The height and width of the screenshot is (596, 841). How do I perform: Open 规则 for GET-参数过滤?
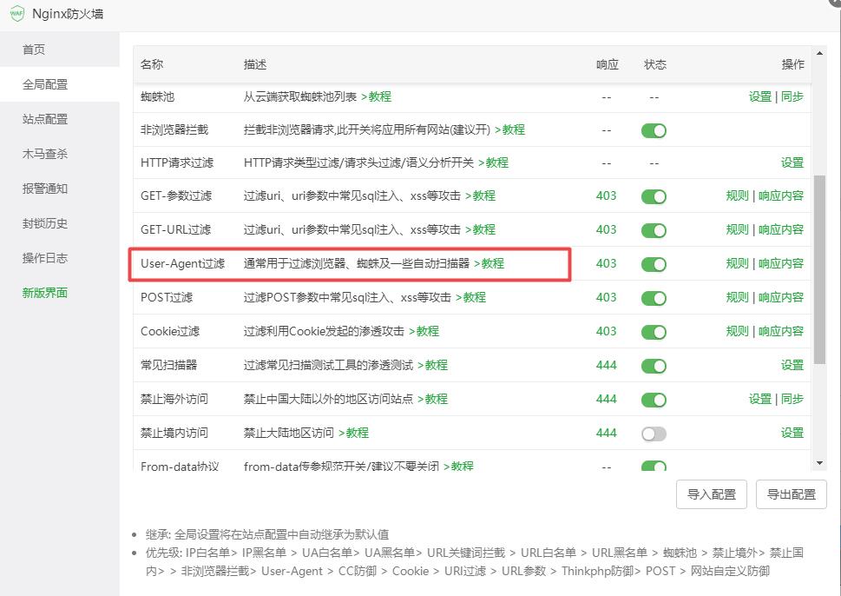tap(737, 196)
